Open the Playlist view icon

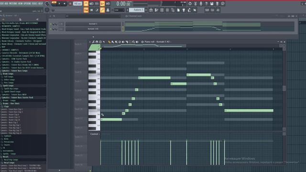[151, 10]
